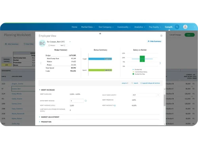This screenshot has width=198, height=149.
Task: Open the employee link with ID 2123
Action: 17,84
